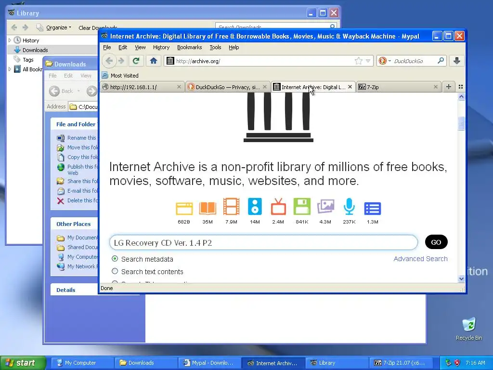Image resolution: width=493 pixels, height=370 pixels.
Task: Click Clear Downloads in Library window
Action: tap(98, 27)
